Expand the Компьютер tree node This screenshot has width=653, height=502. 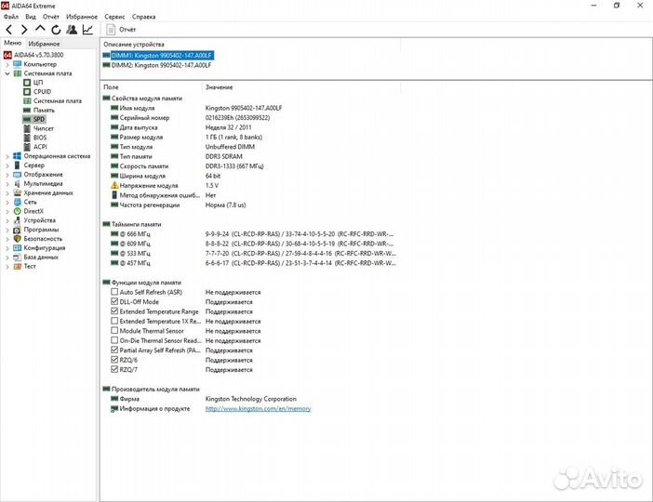[7, 64]
